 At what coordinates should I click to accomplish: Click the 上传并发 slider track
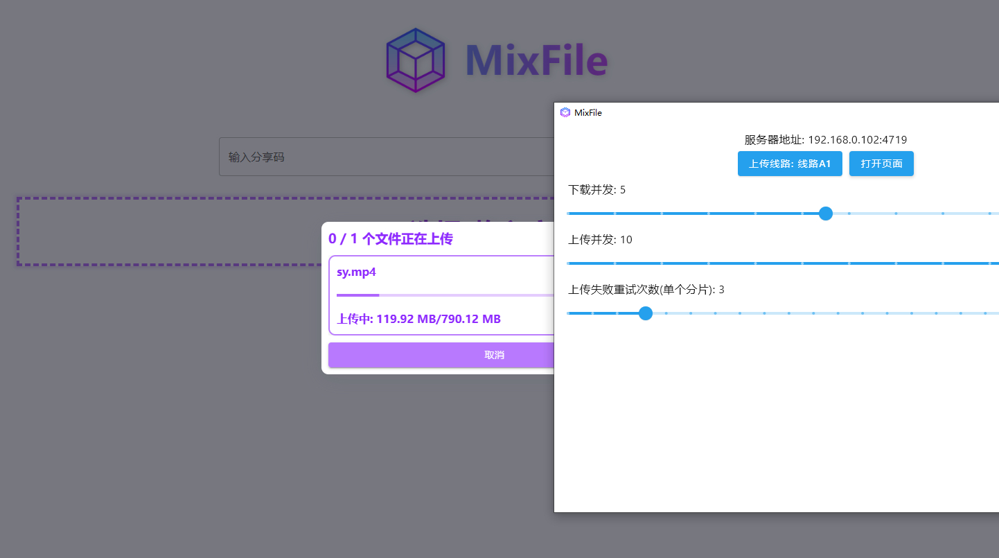tap(762, 263)
